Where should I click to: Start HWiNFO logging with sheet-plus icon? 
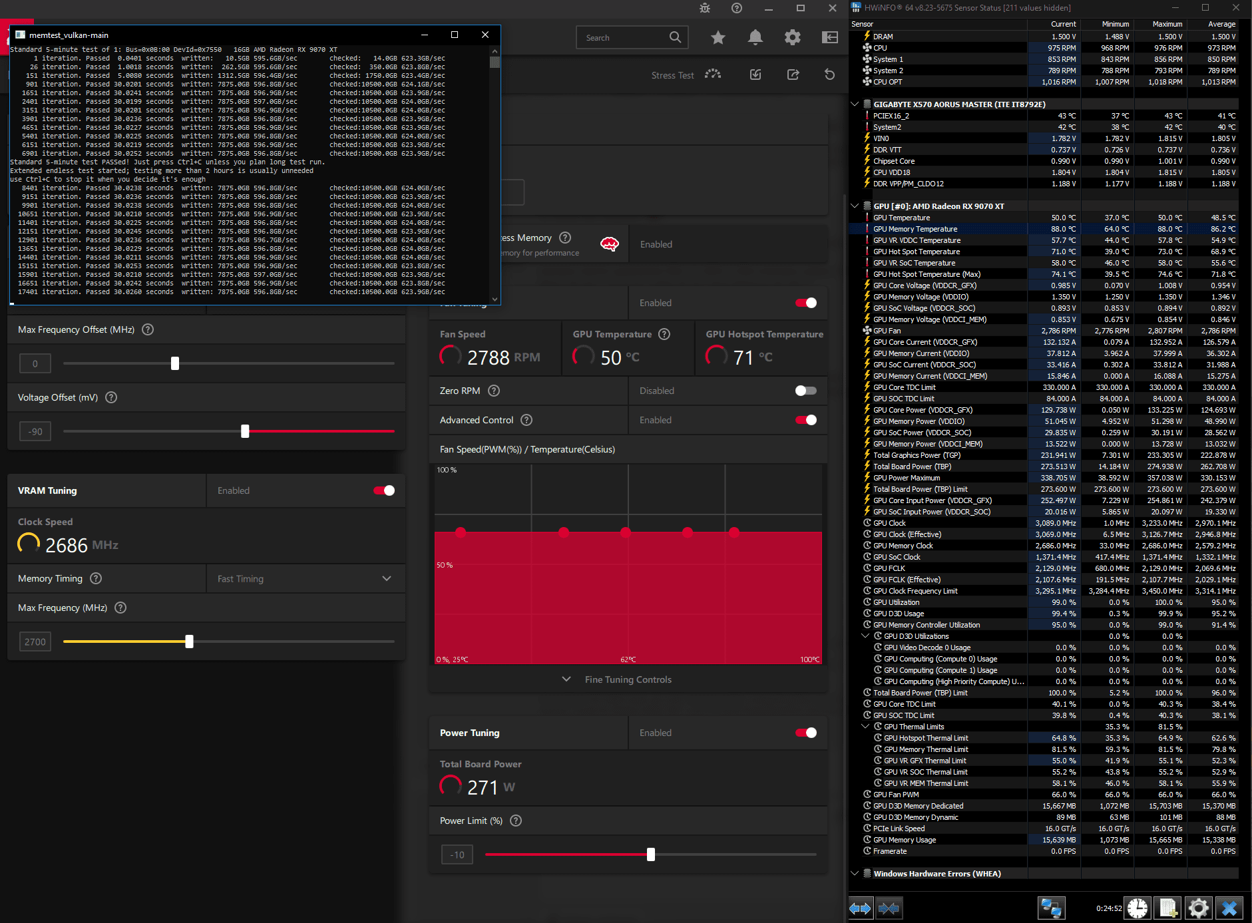click(x=1168, y=908)
